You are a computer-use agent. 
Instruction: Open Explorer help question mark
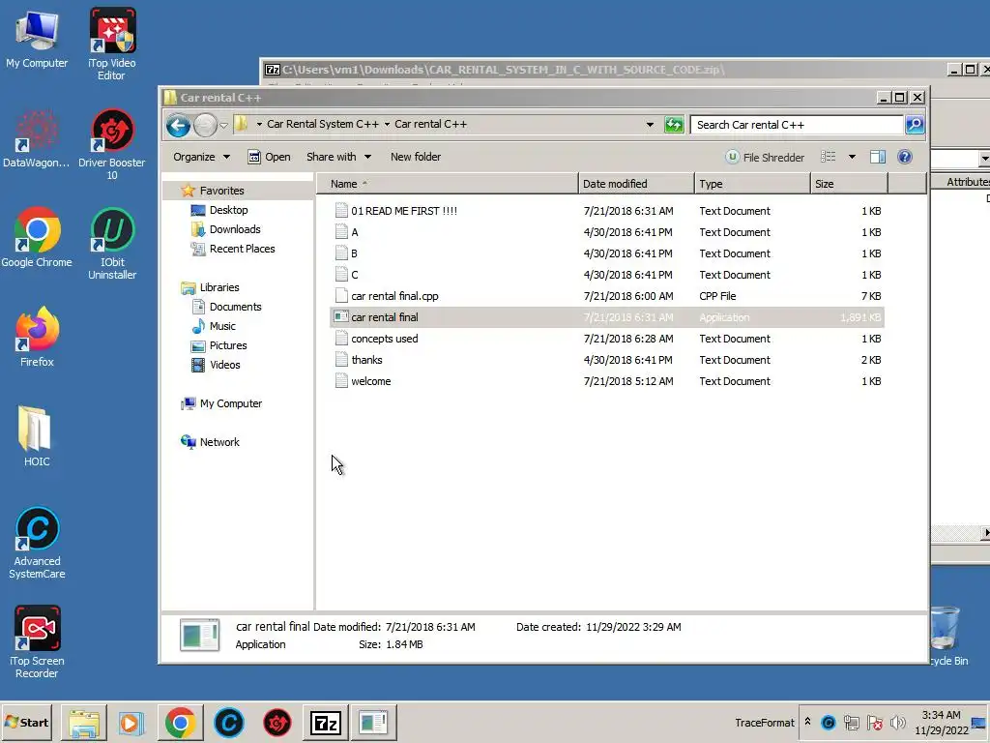904,157
